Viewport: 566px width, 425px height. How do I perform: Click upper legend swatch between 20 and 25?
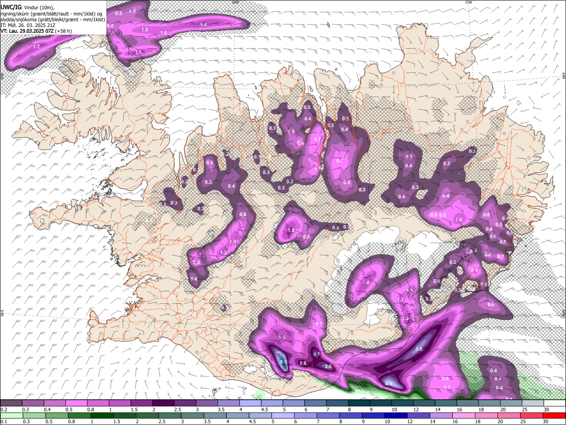click(x=511, y=403)
